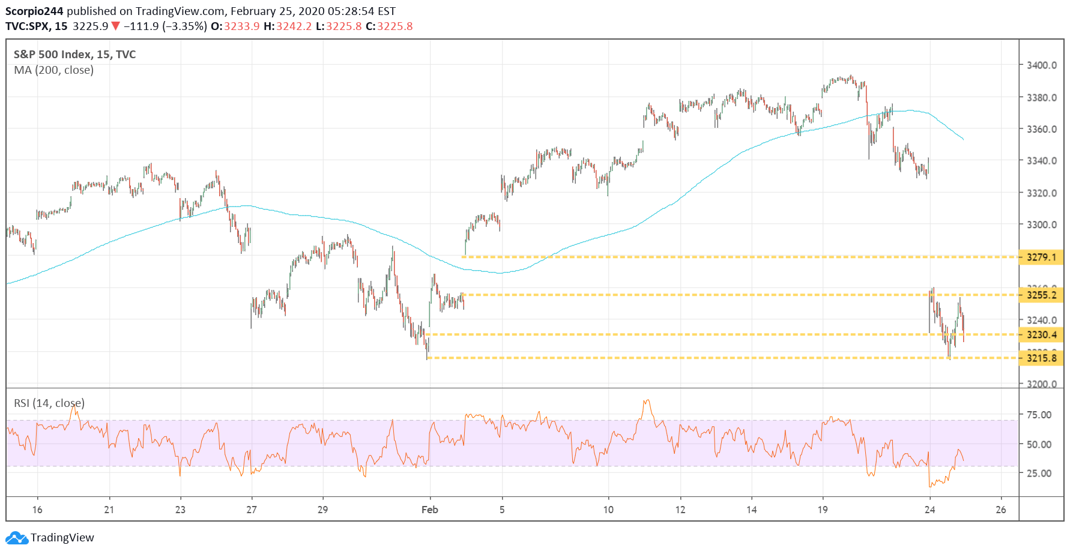Select the 3215.8 price level label

1042,358
